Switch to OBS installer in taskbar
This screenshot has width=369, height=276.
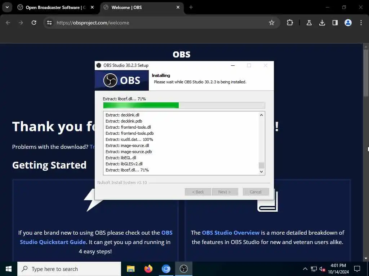(183, 269)
